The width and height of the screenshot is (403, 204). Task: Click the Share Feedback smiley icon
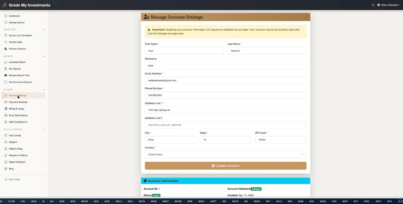click(6, 162)
